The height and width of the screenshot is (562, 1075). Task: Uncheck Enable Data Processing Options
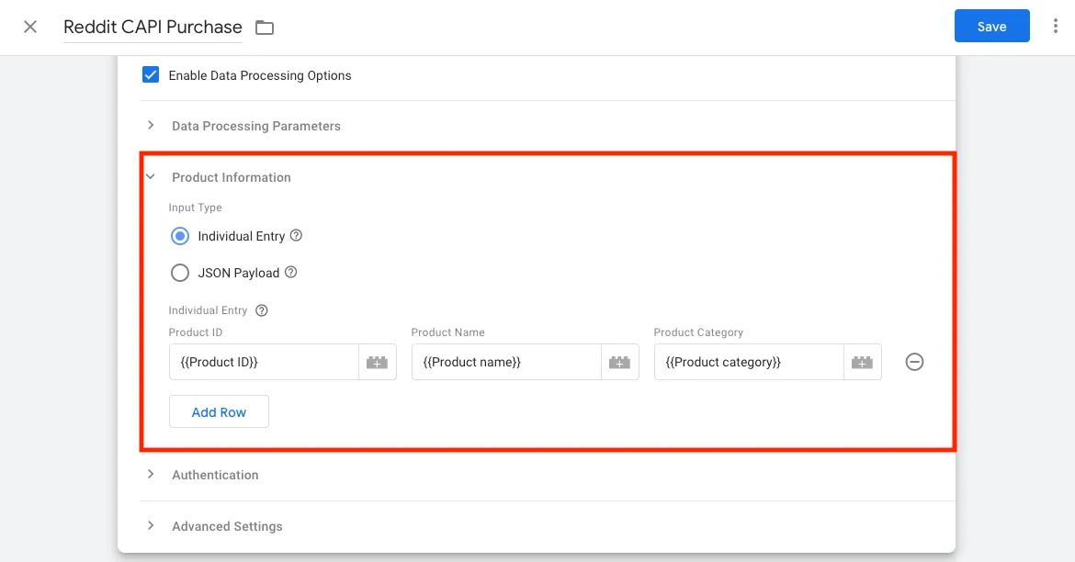151,74
